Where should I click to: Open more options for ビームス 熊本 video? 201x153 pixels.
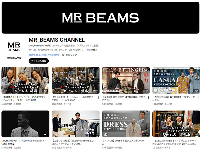(98, 98)
